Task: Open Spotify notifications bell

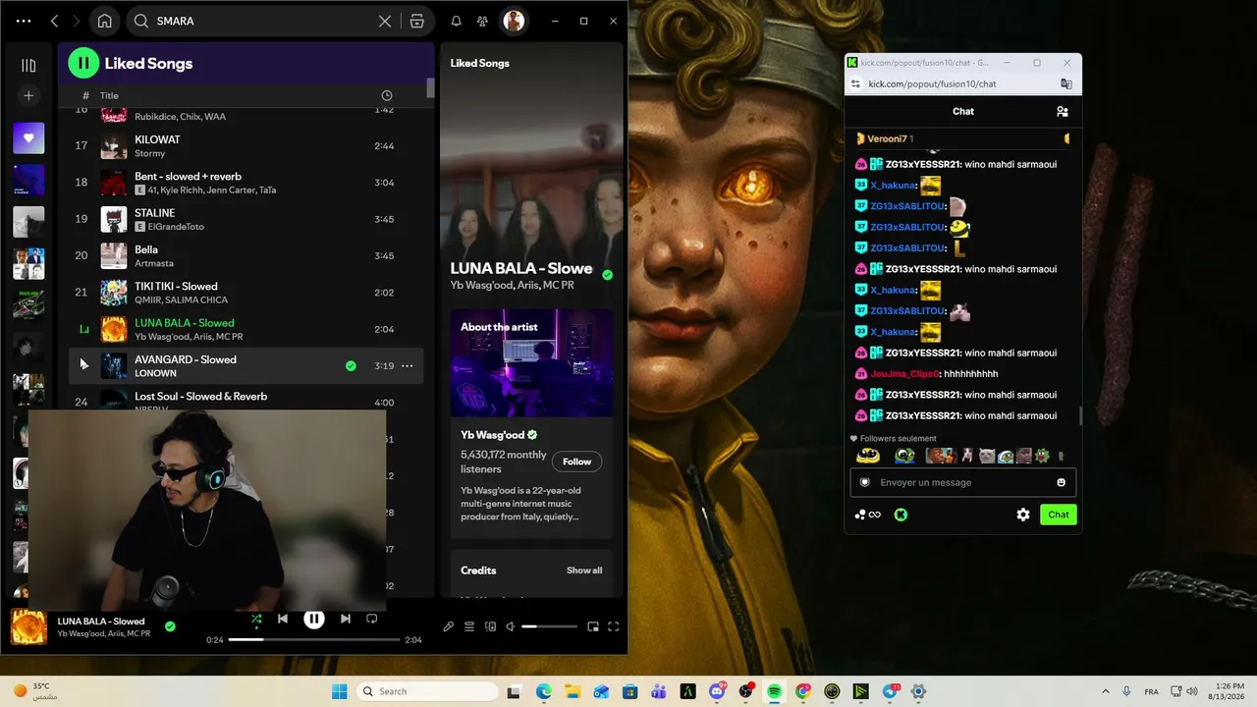Action: pyautogui.click(x=457, y=21)
